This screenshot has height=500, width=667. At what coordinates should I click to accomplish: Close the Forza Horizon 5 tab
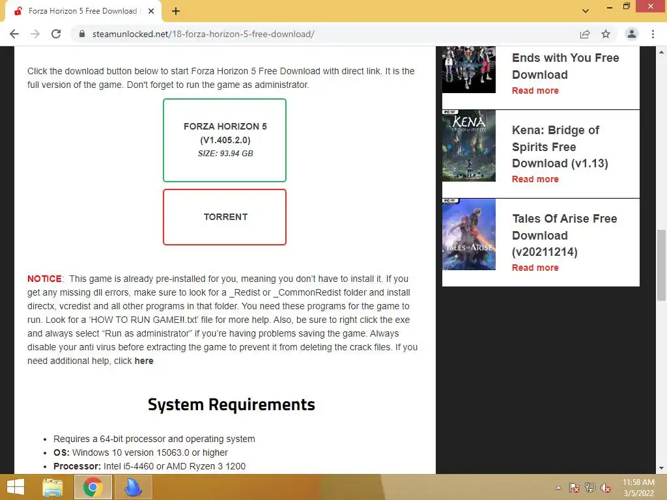151,11
